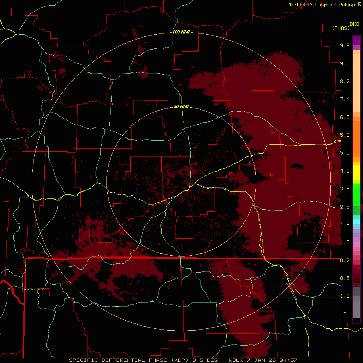Click the 7.4 legend value
Image resolution: width=363 pixels, height=363 pixels.
[x=345, y=99]
